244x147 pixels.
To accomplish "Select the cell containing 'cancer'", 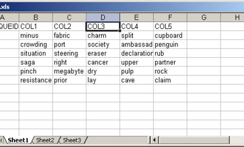I will [103, 62].
